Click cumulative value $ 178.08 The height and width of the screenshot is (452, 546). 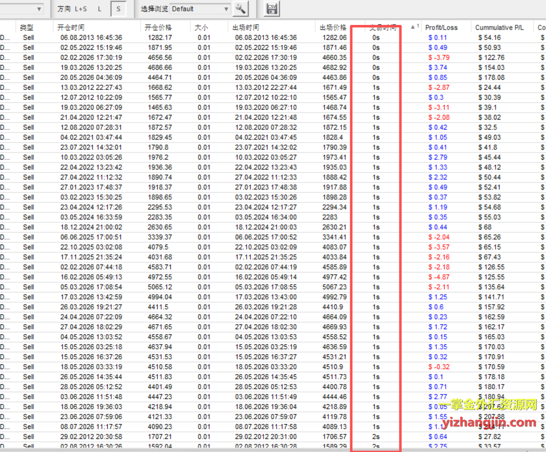pos(491,78)
